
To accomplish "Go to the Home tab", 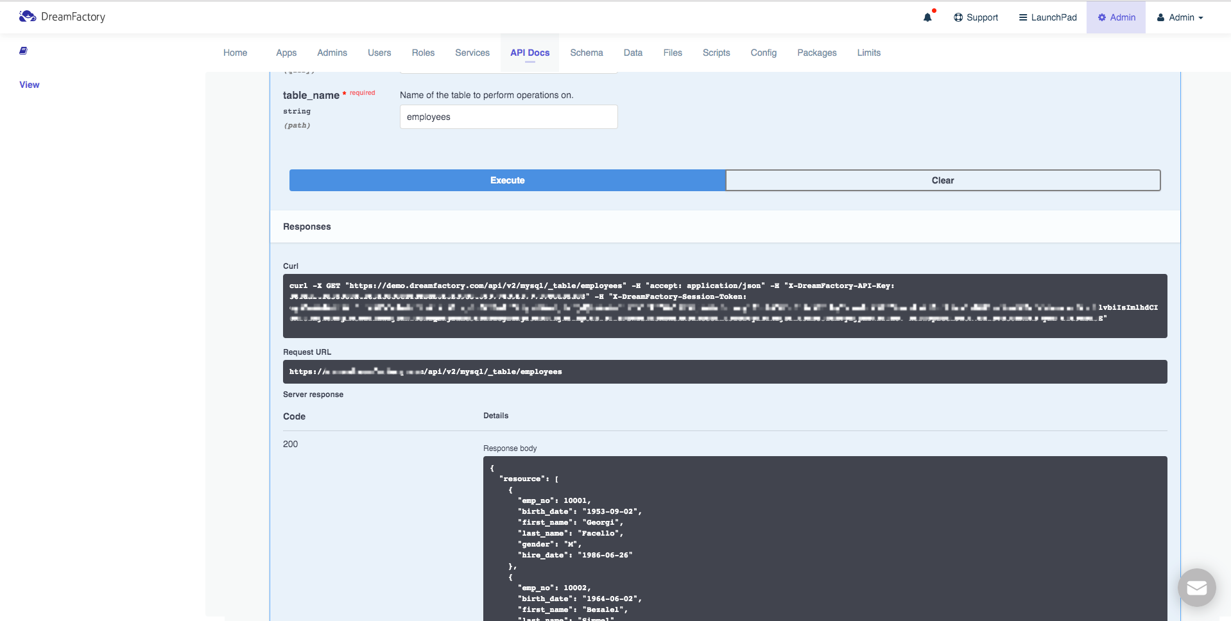I will [x=235, y=53].
